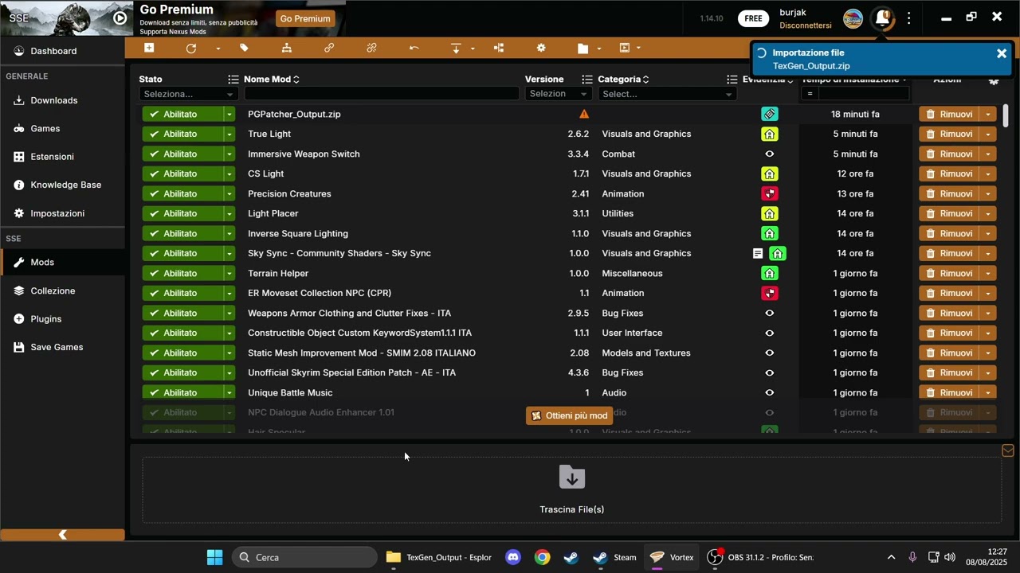Expand the arrow beside Abilitato for Inverse Square Lighting
The height and width of the screenshot is (573, 1020).
pyautogui.click(x=229, y=233)
